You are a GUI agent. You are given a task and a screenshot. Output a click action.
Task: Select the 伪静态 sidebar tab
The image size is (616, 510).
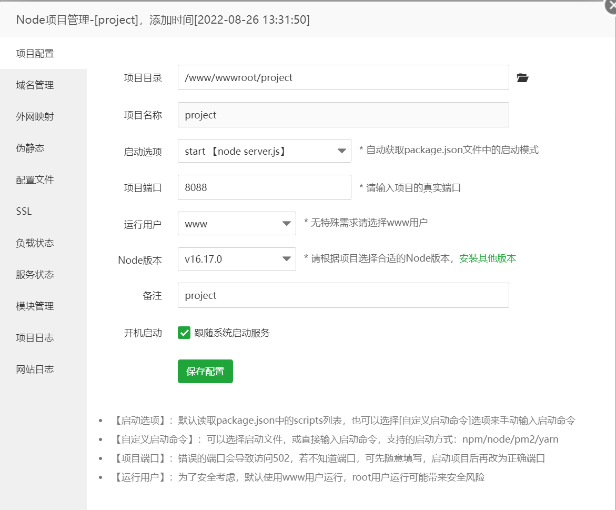tap(31, 148)
